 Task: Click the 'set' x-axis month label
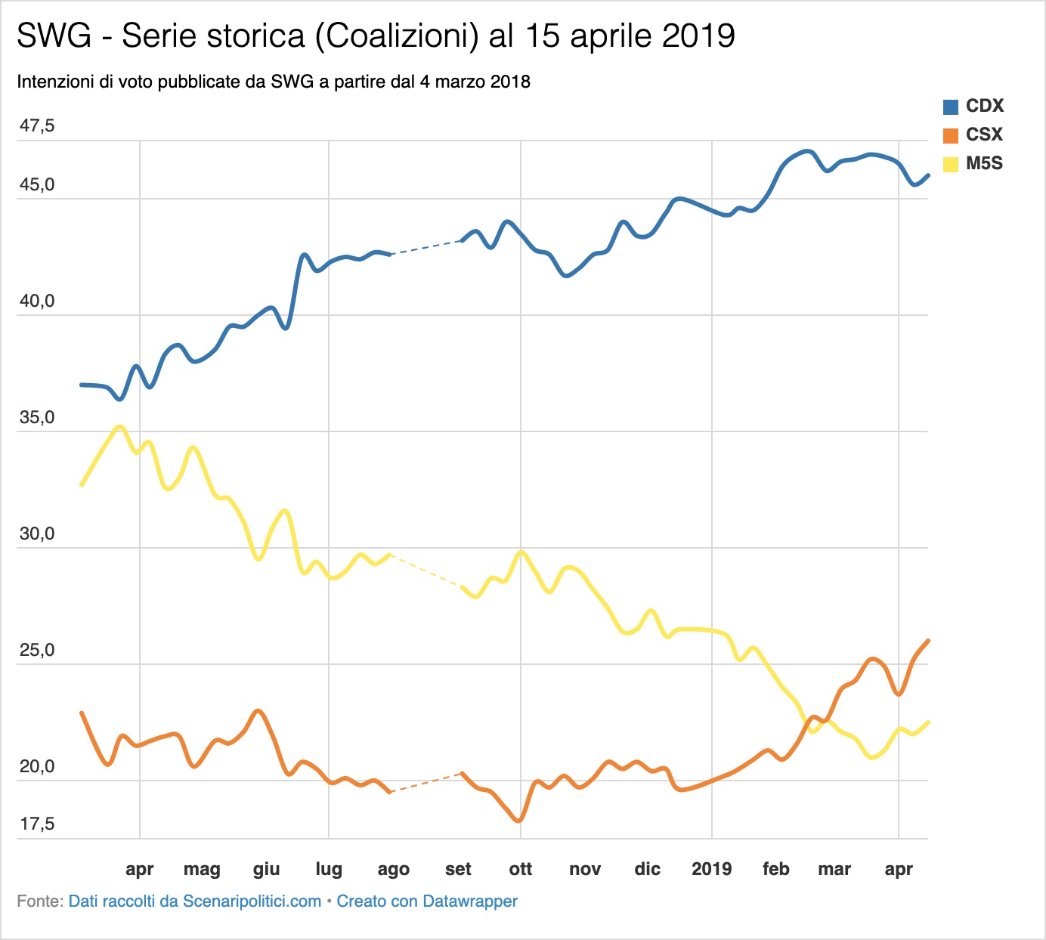tap(458, 869)
